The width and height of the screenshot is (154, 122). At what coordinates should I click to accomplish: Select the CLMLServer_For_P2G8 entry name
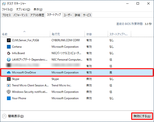coord(26,40)
